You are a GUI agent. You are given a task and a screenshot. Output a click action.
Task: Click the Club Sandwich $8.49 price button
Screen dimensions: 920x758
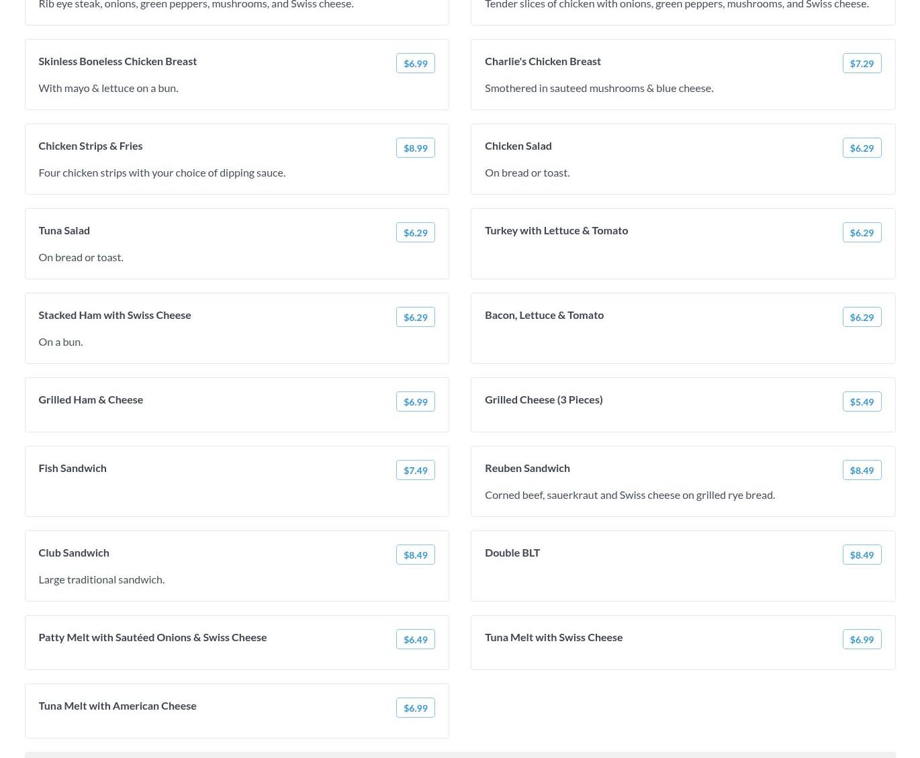point(415,555)
